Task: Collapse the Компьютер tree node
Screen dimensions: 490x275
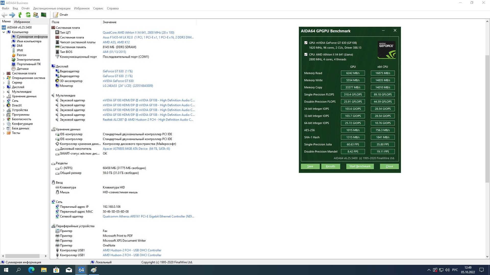Action: tap(4, 32)
